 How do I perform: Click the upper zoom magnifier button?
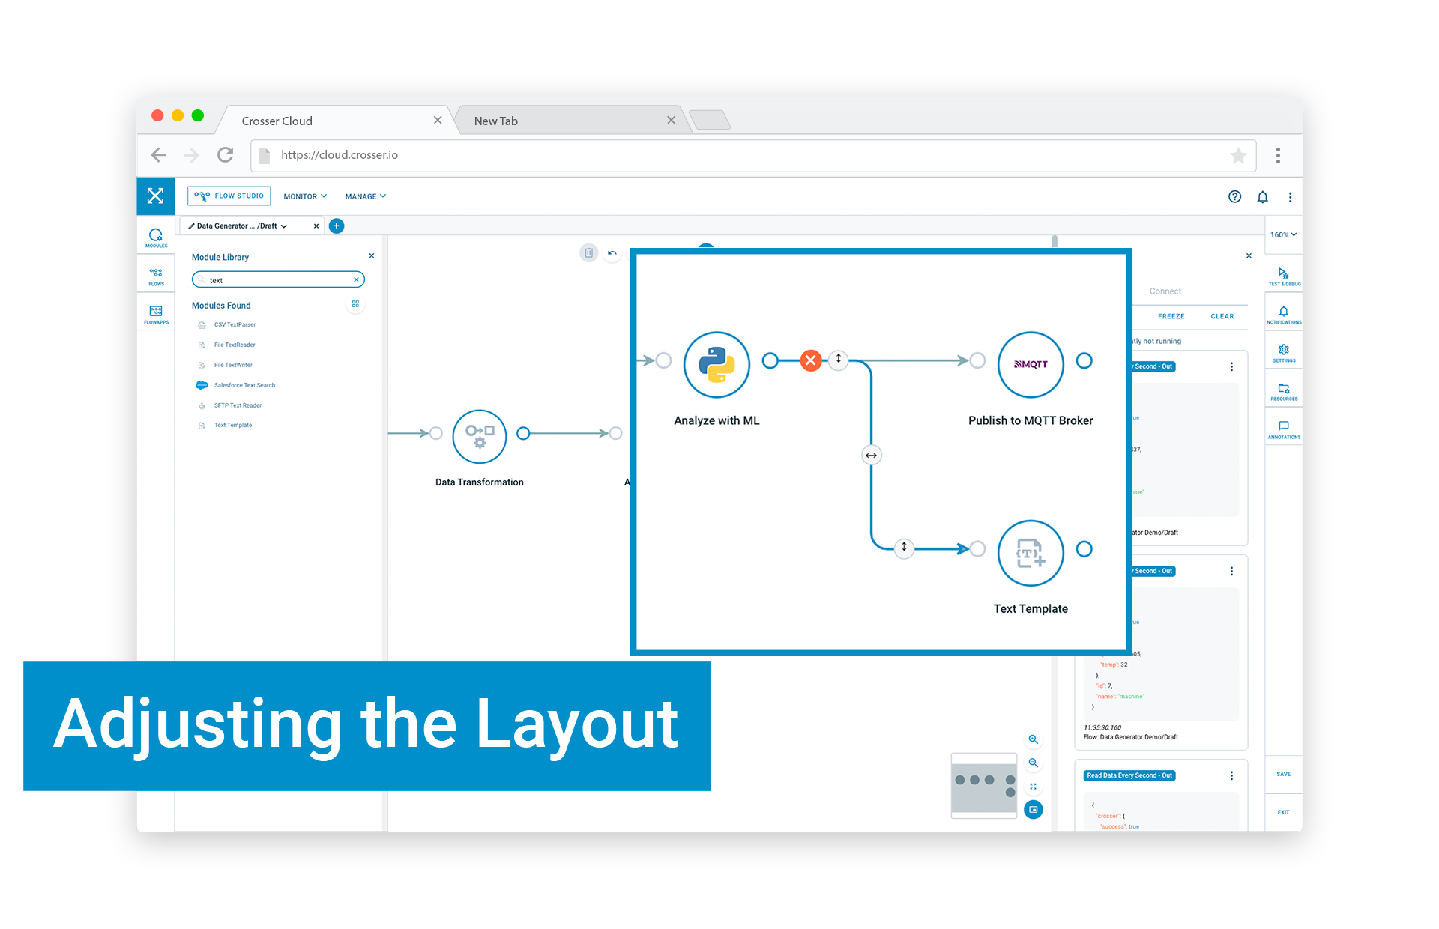[1033, 739]
